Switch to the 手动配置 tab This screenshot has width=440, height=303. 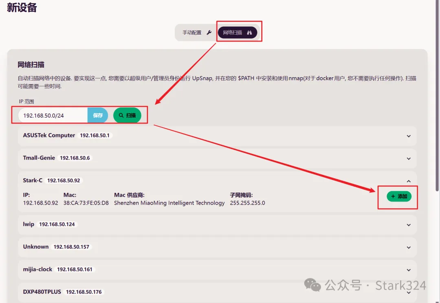point(197,32)
